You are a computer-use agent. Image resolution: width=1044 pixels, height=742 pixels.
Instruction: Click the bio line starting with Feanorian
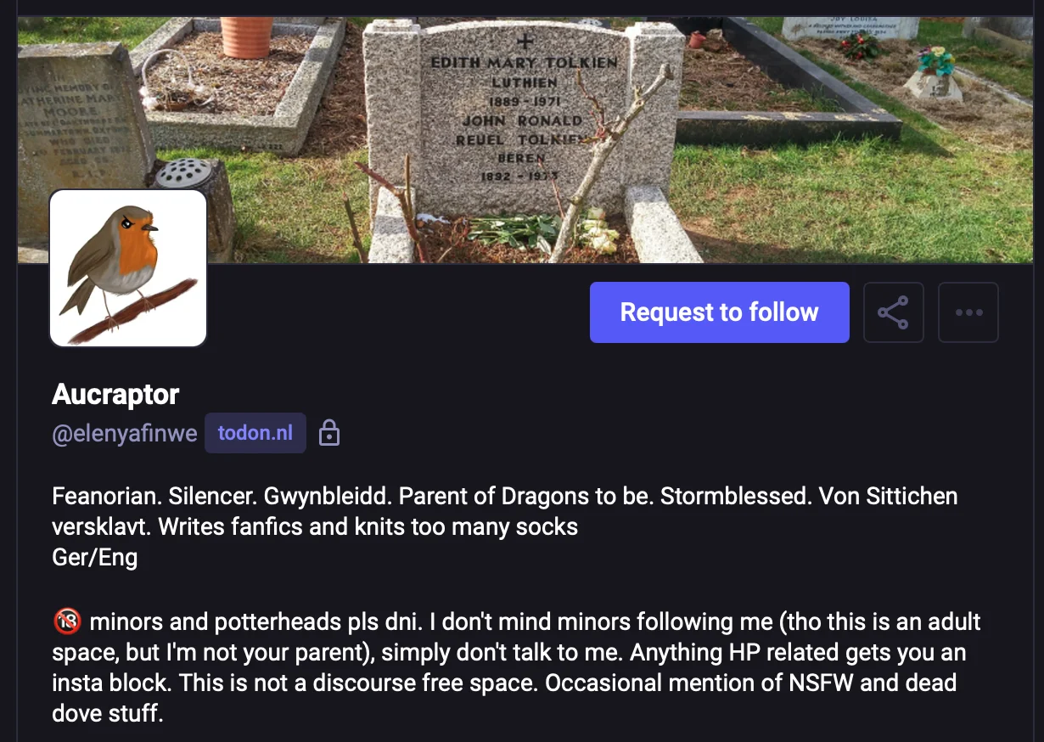(x=504, y=510)
